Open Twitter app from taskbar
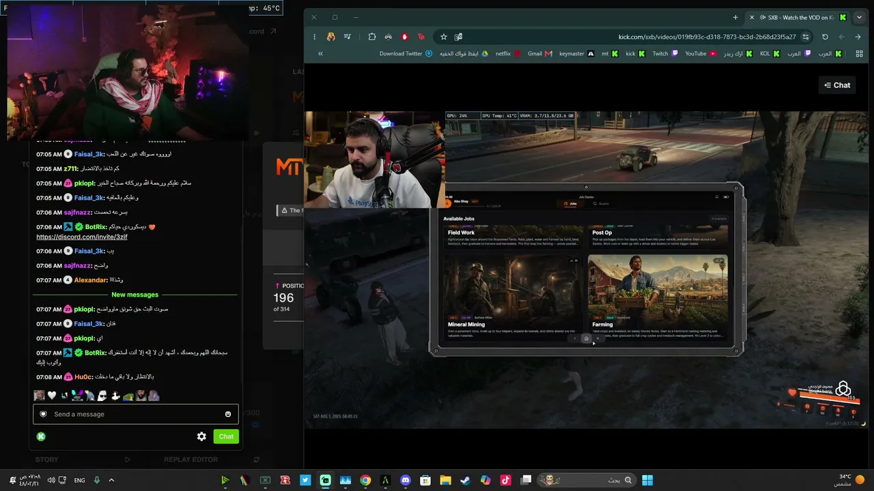Viewport: 874px width, 491px height. click(x=305, y=480)
